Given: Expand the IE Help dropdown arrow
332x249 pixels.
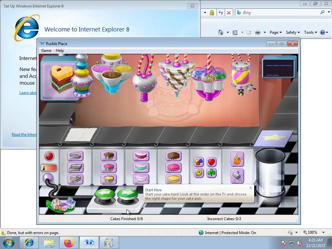Looking at the screenshot, I should (x=327, y=32).
